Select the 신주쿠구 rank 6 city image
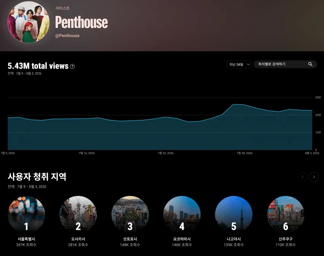 (x=286, y=214)
